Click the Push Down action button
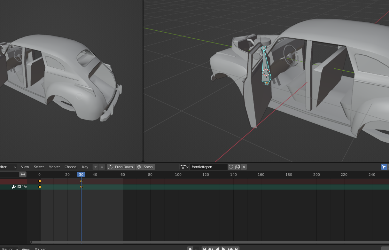 [x=121, y=167]
